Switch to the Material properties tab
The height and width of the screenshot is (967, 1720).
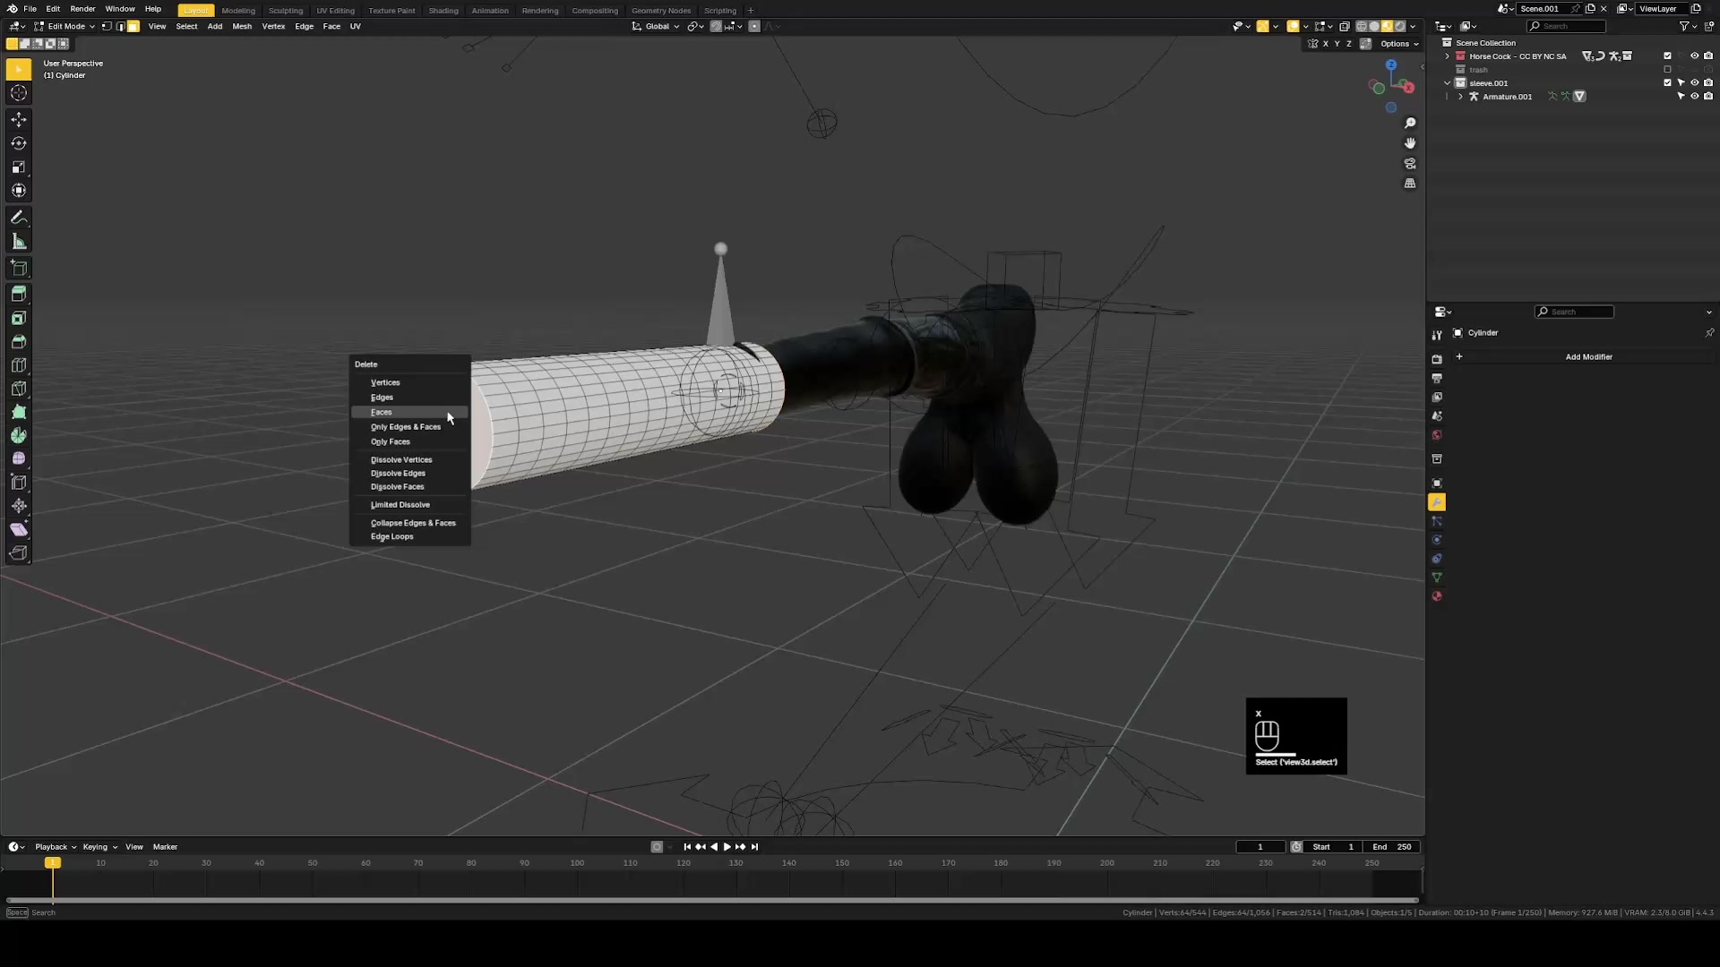click(1437, 595)
